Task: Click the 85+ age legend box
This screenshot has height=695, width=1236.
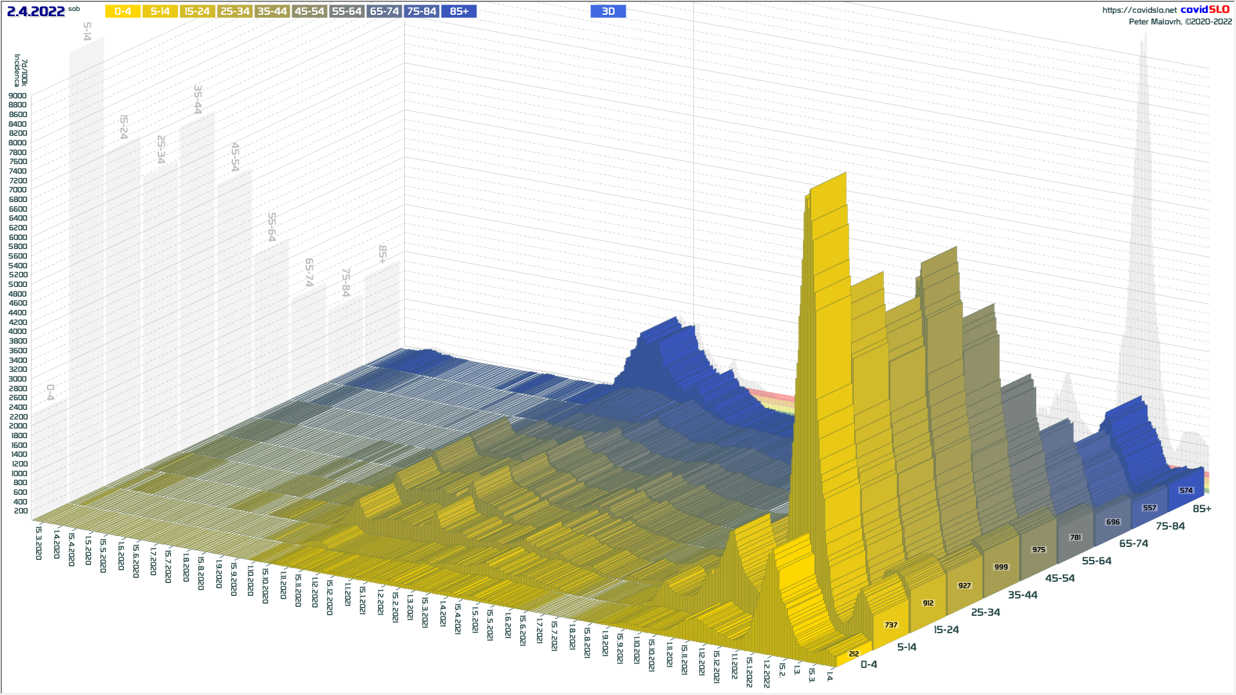Action: click(x=459, y=12)
